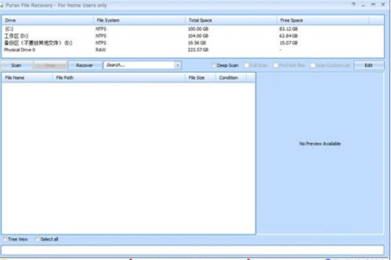This screenshot has width=391, height=260.
Task: Maximize the Puran File Recovery window
Action: pyautogui.click(x=373, y=5)
